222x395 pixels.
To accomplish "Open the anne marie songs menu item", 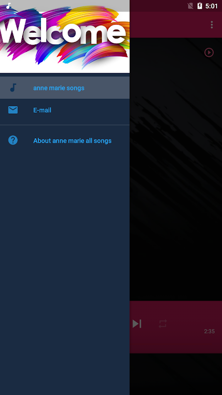I will (x=65, y=88).
